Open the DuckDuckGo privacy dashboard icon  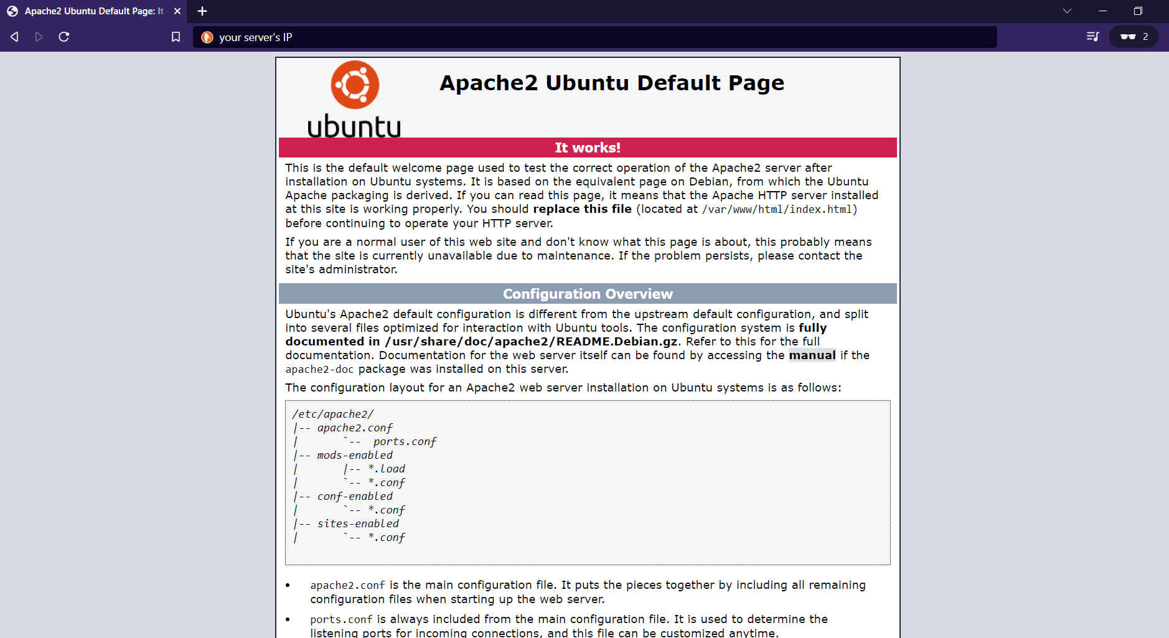(x=207, y=37)
